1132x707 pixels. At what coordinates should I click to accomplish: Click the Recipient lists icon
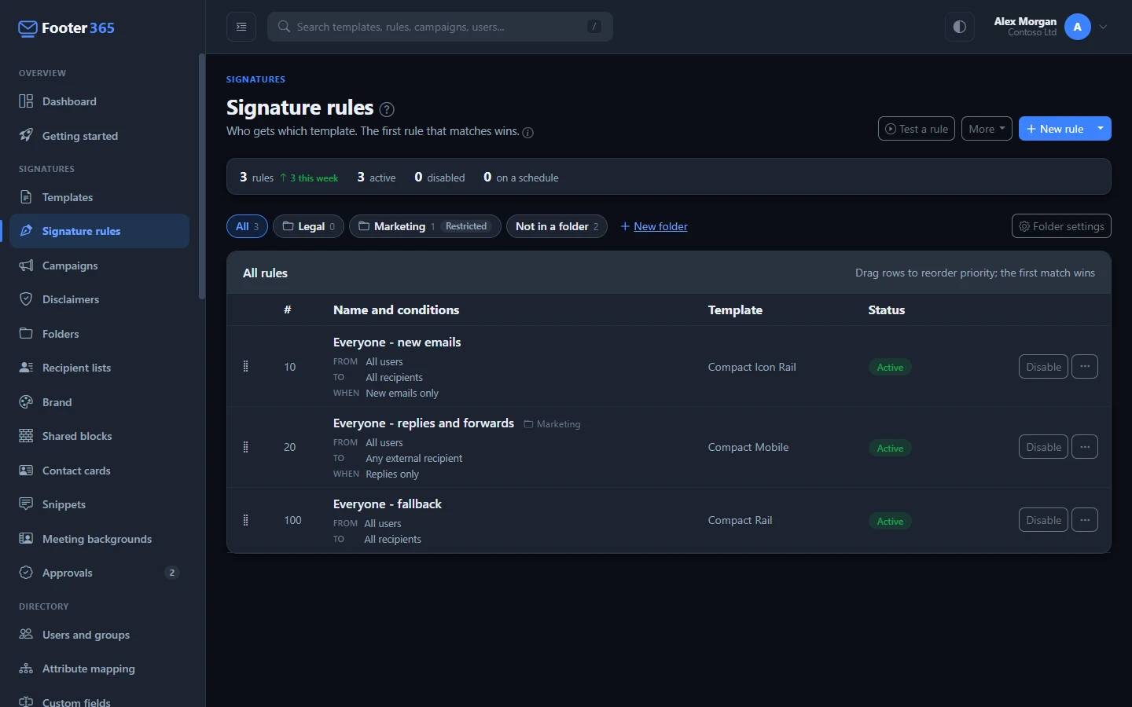coord(26,368)
